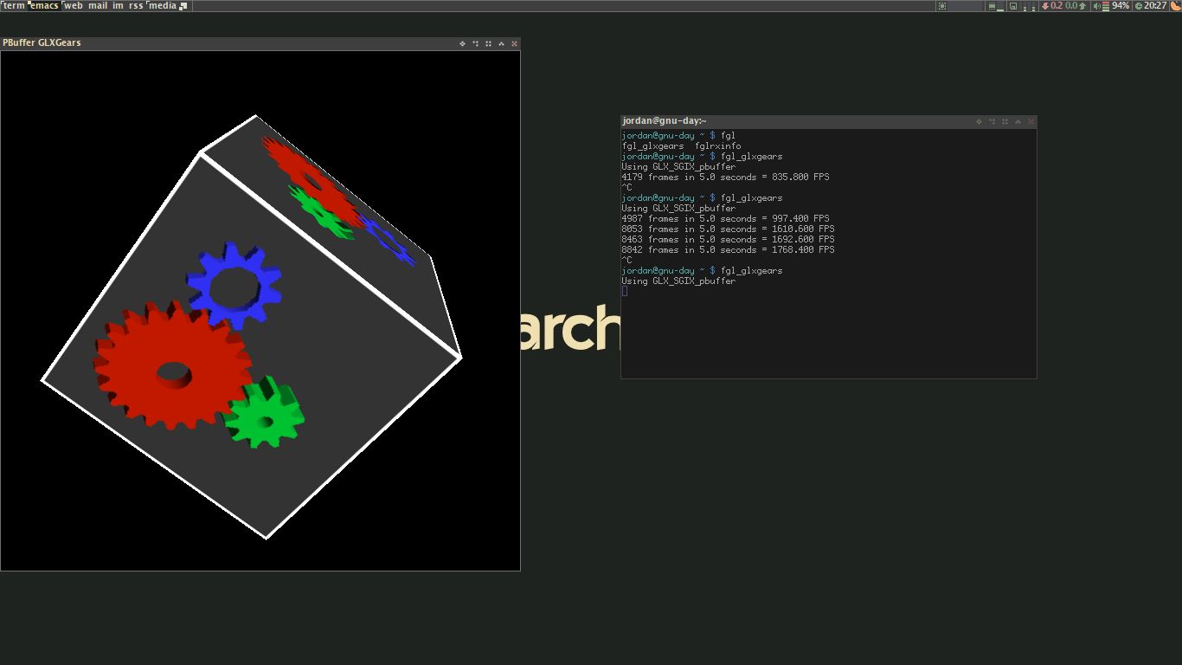Click the terminal line ending in 1692.600 FPS
Screen dimensions: 1182x665
tap(728, 240)
